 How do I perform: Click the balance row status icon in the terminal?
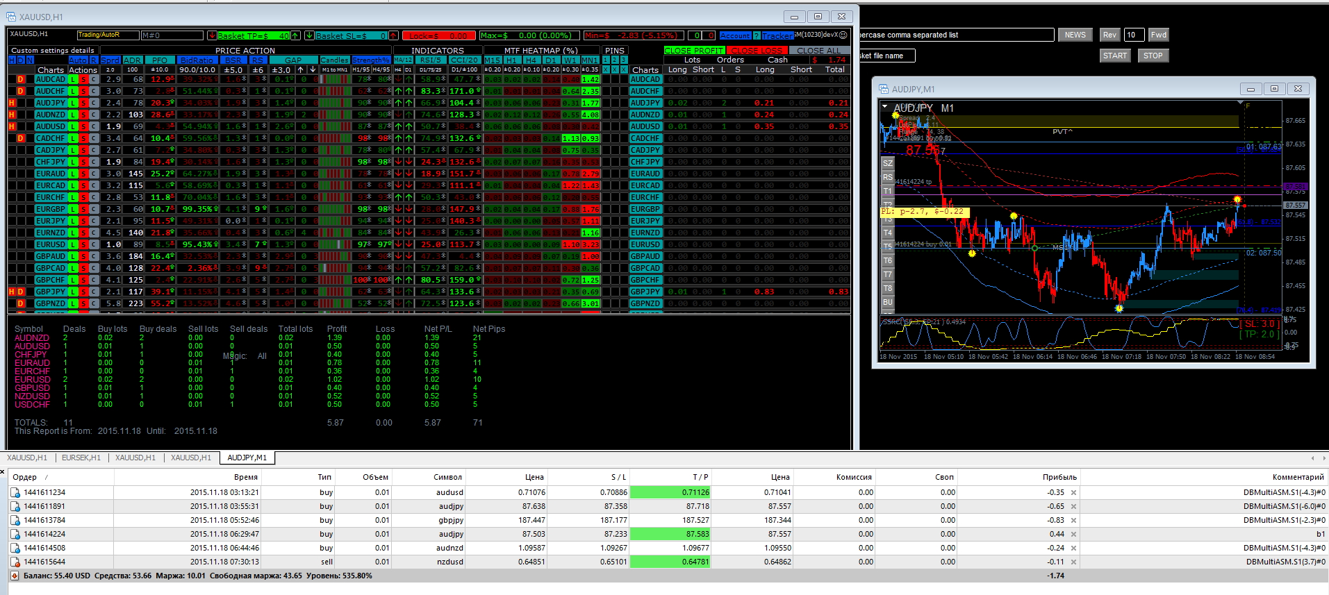click(x=15, y=576)
